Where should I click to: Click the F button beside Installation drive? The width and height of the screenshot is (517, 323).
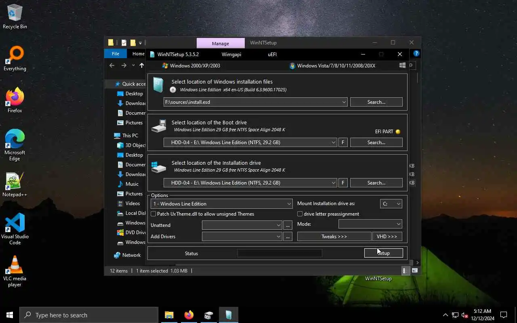[343, 183]
